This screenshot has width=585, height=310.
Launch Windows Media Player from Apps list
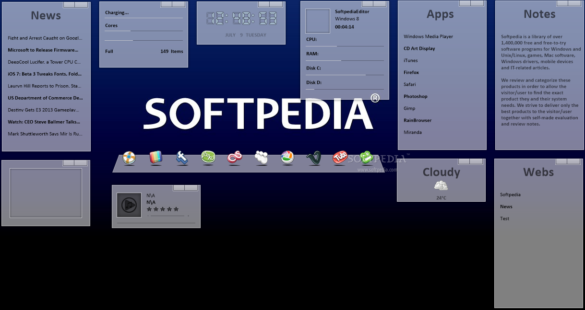tap(428, 36)
